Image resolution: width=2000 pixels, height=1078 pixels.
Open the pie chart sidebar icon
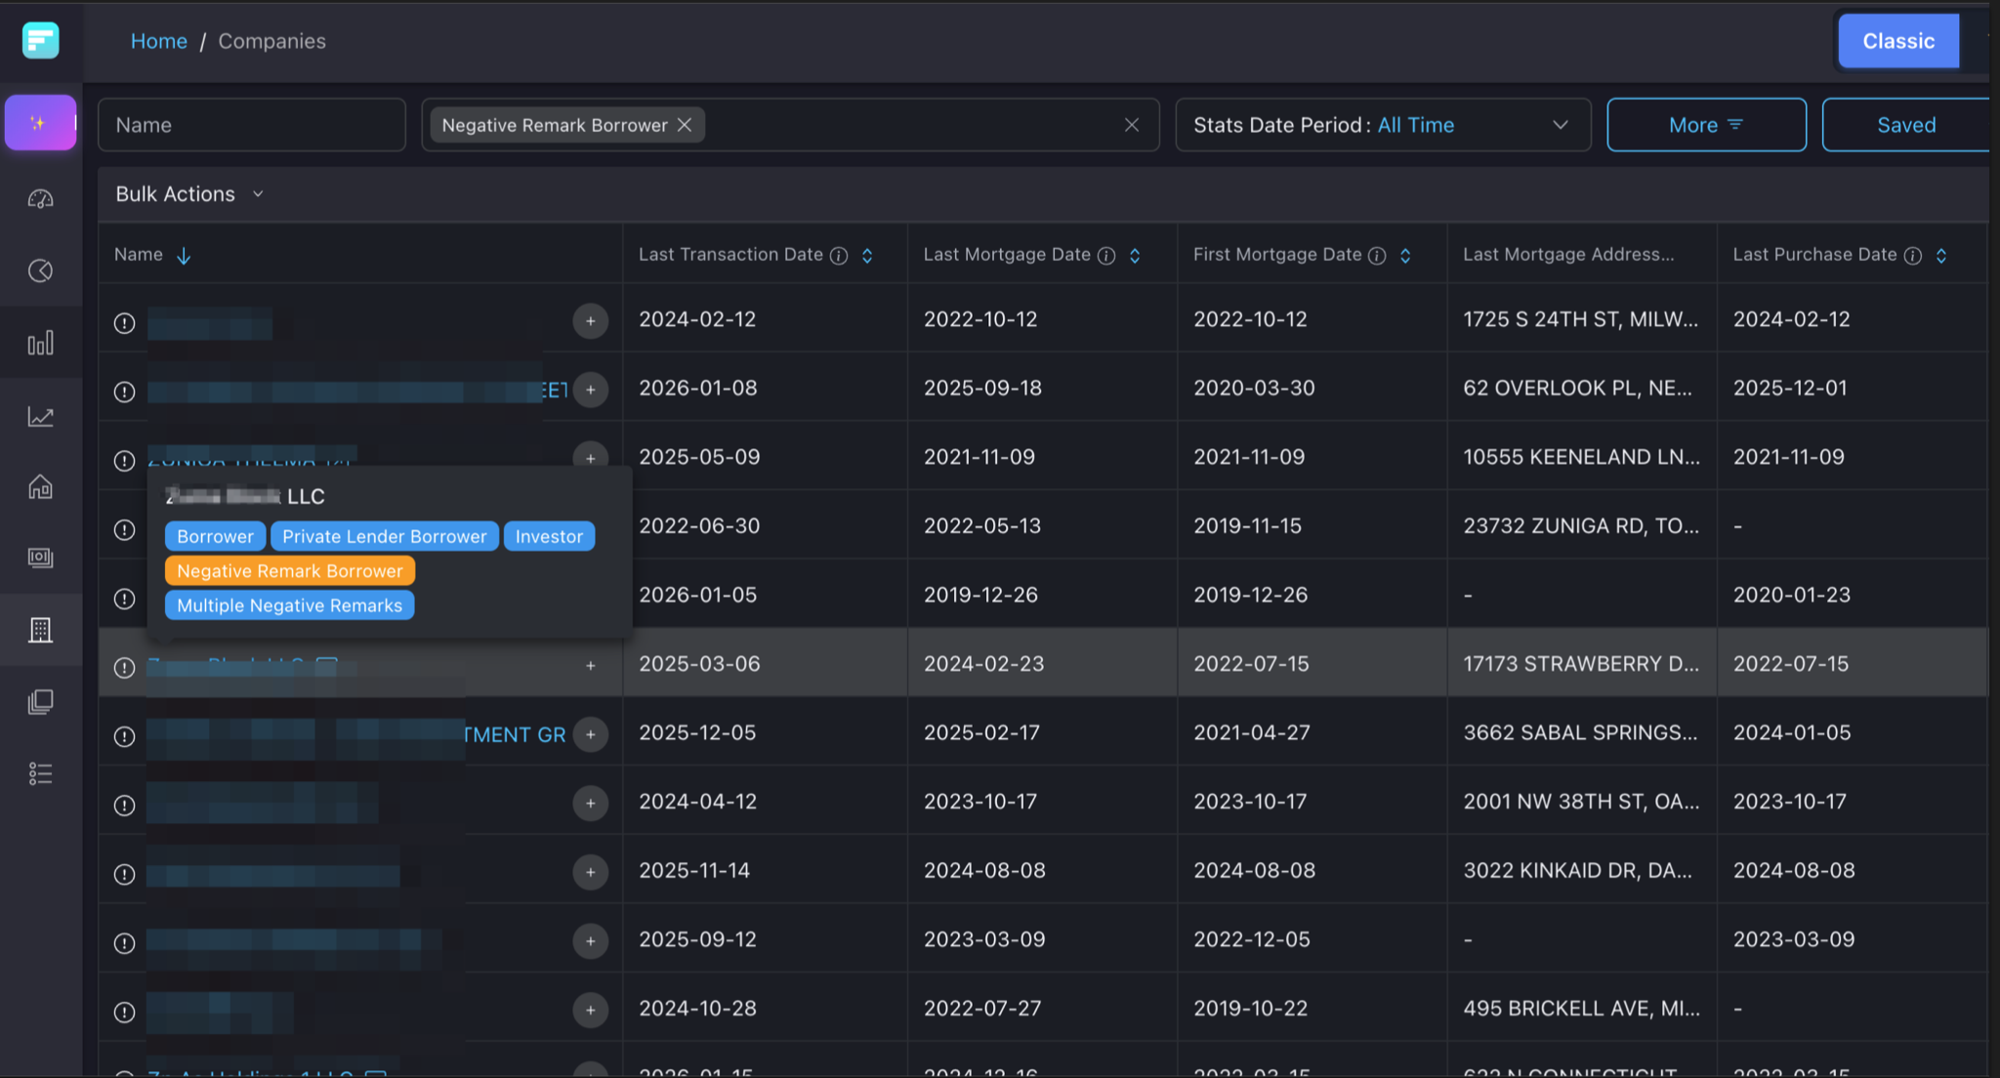tap(40, 270)
